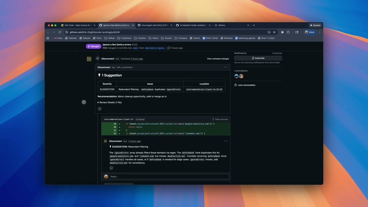Expand the Review Details (1 file) section

(x=110, y=102)
